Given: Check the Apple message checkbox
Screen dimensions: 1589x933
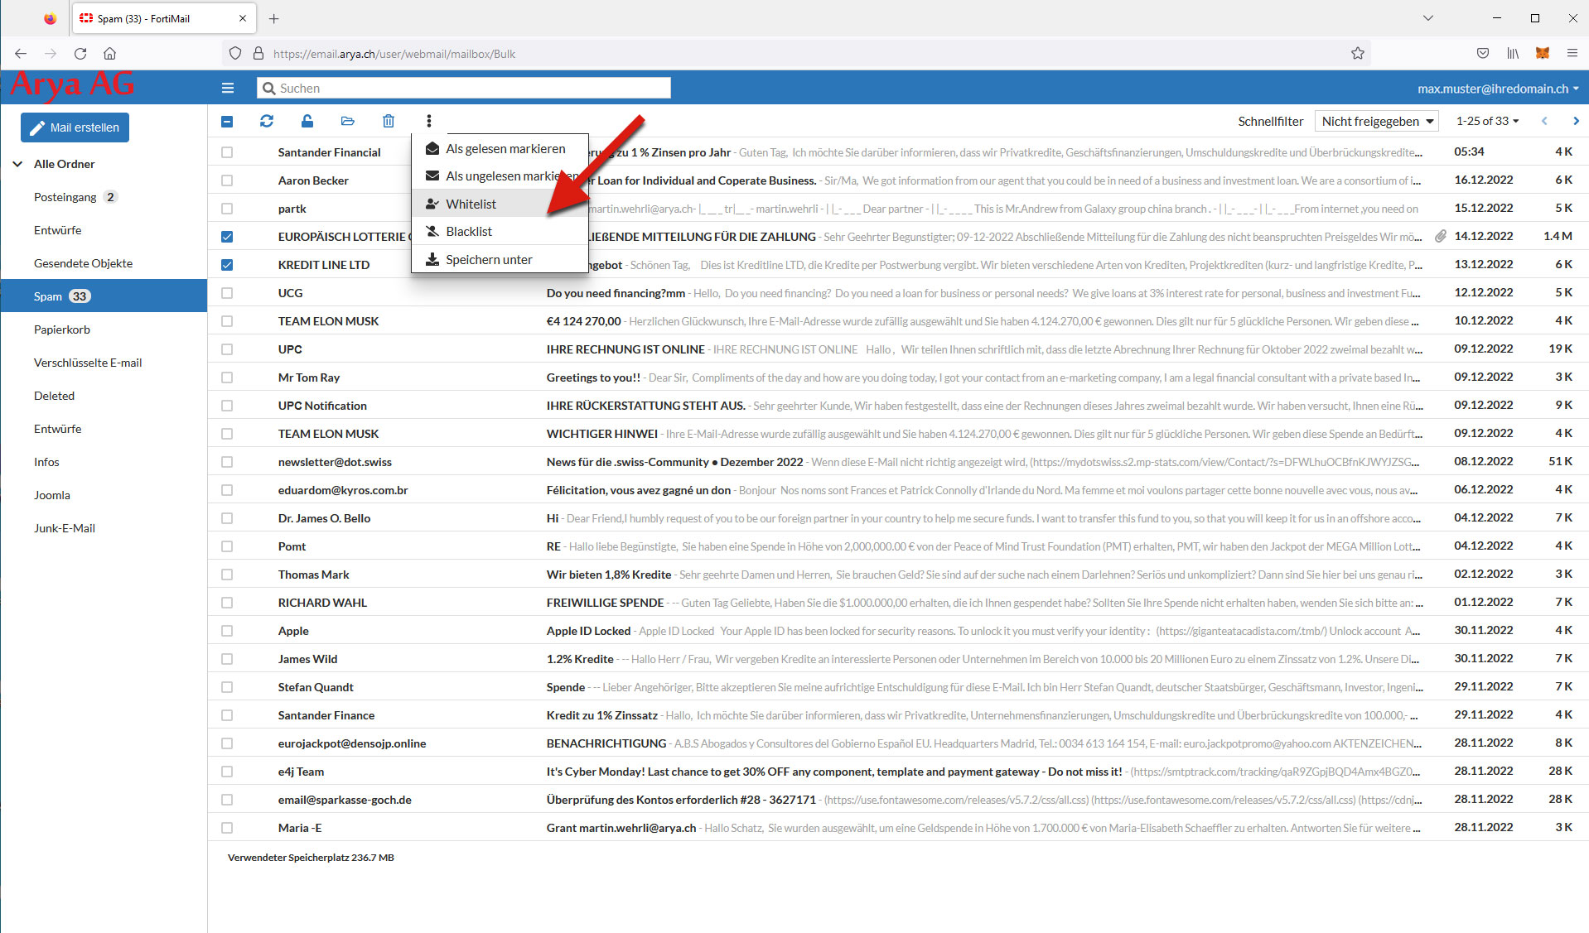Looking at the screenshot, I should tap(227, 631).
